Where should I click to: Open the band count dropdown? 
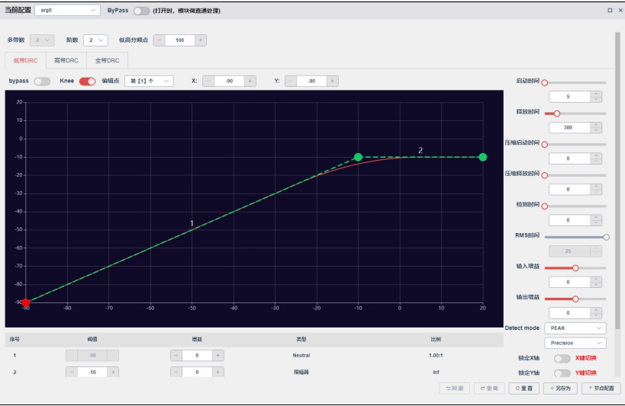coord(42,40)
